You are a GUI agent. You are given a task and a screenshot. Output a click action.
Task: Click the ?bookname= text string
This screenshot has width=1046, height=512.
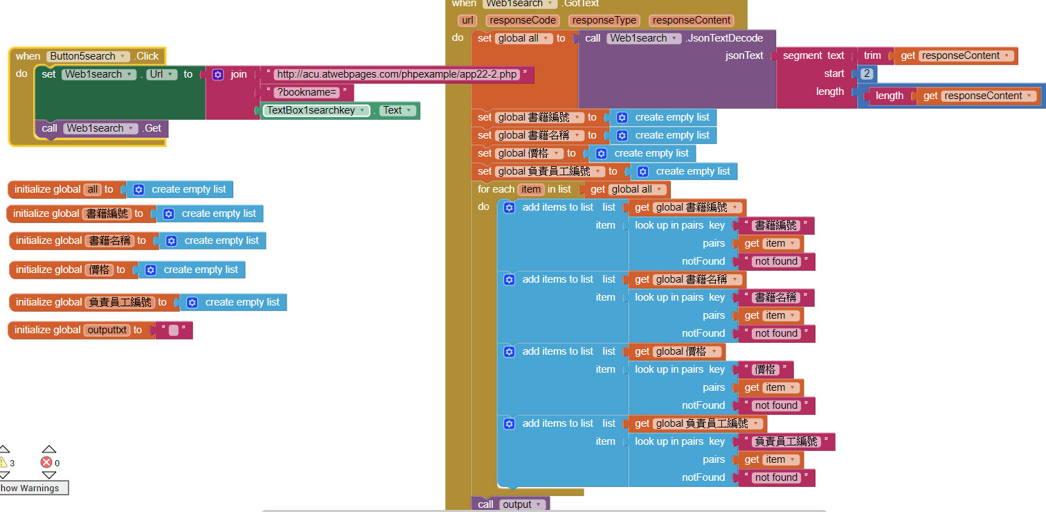pos(308,92)
